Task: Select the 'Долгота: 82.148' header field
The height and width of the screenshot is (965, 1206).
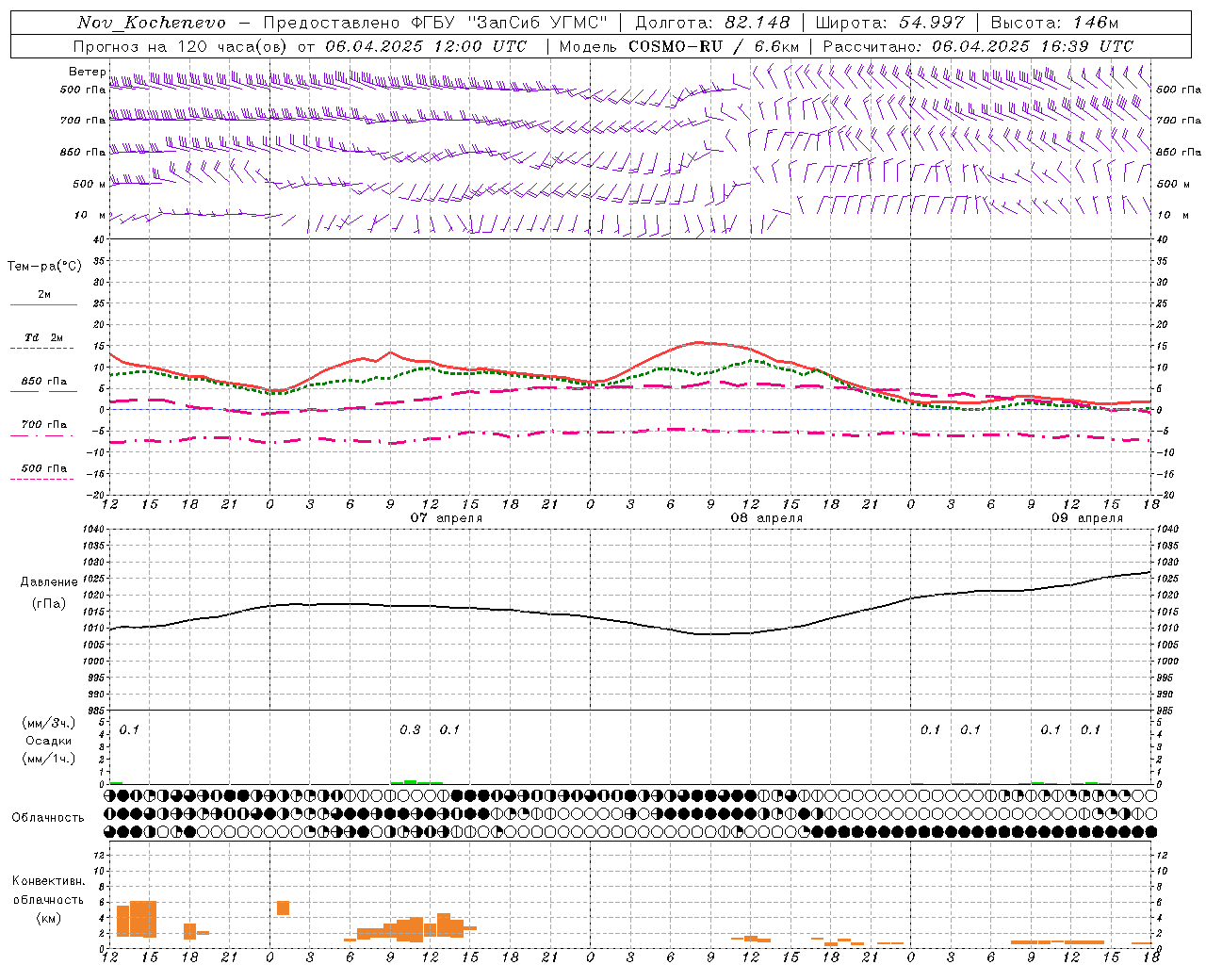Action: 712,23
